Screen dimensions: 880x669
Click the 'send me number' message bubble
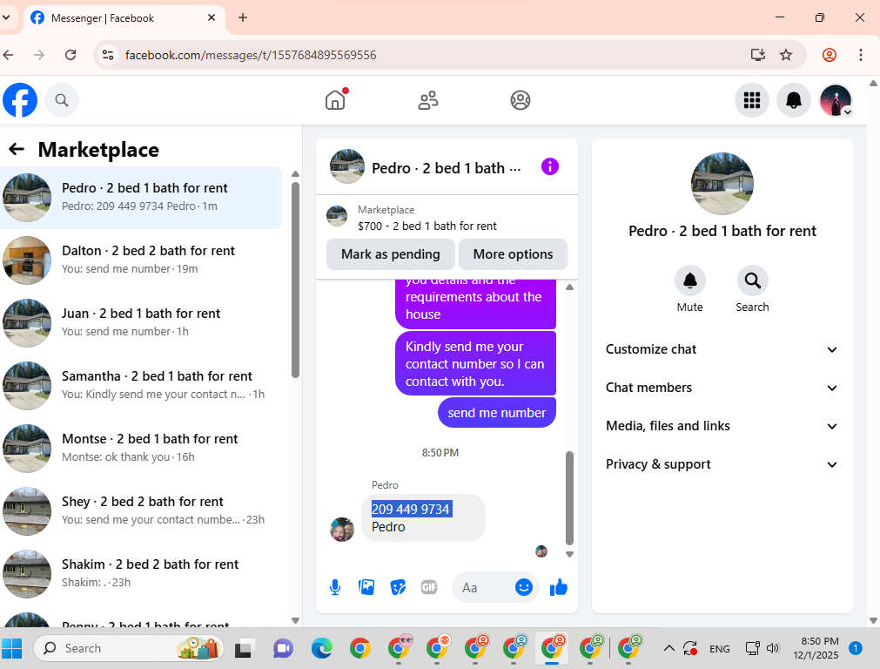[x=497, y=413]
